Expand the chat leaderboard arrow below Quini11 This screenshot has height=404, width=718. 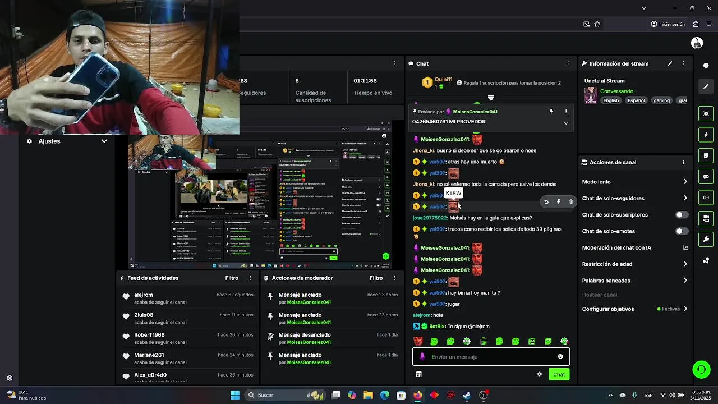pyautogui.click(x=491, y=98)
